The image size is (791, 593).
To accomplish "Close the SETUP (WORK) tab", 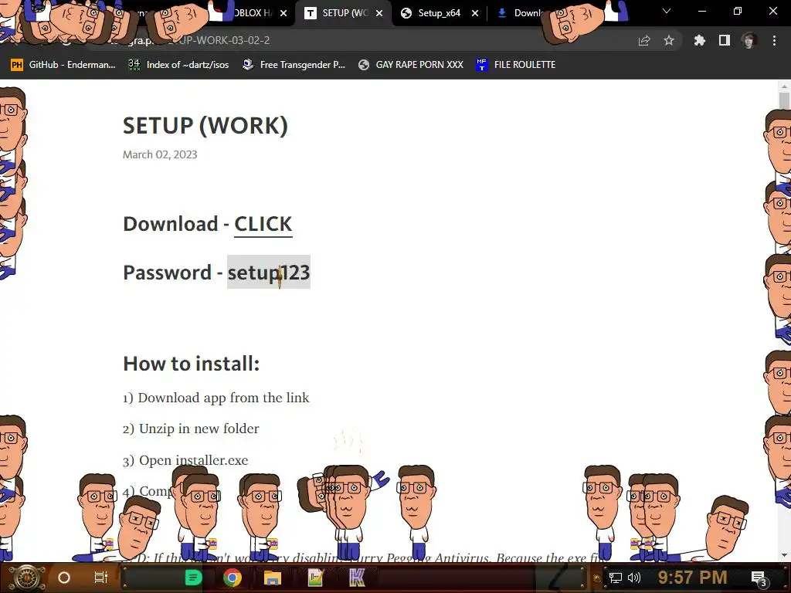I will point(379,14).
